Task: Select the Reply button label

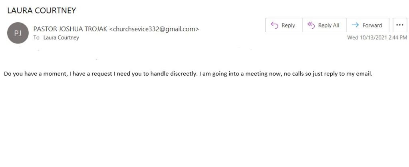Action: pos(288,26)
